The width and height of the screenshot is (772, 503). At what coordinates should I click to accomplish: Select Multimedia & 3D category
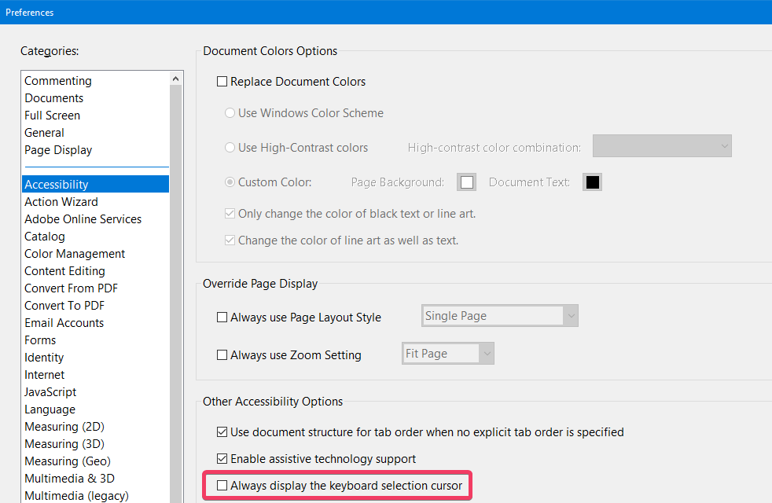(69, 479)
